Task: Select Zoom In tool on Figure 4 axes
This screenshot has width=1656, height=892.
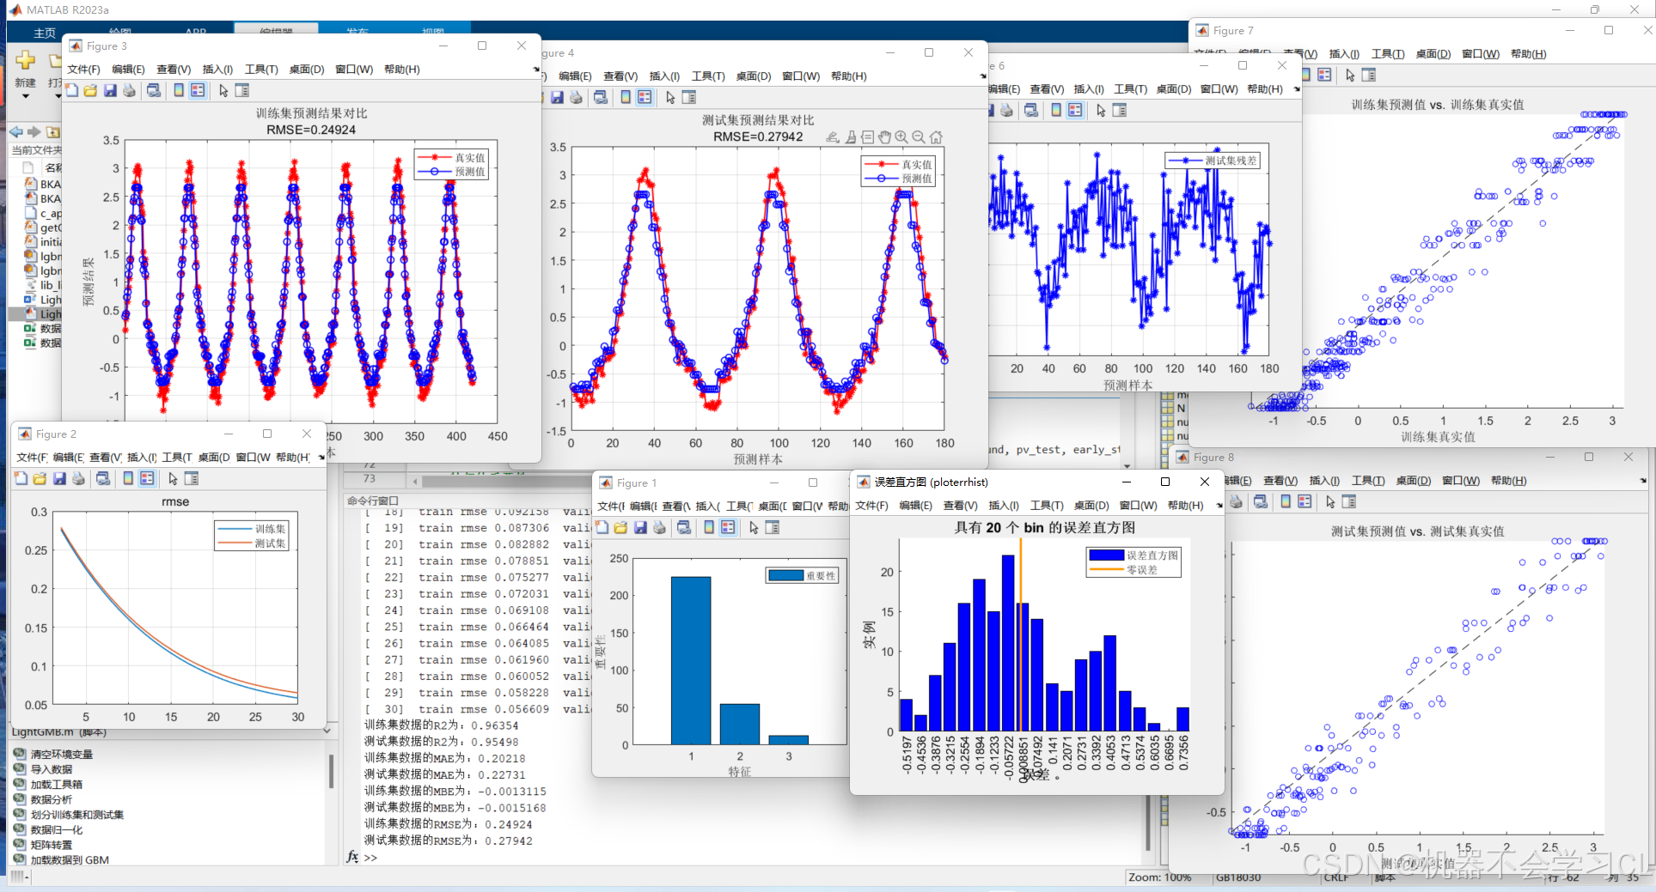Action: coord(901,137)
